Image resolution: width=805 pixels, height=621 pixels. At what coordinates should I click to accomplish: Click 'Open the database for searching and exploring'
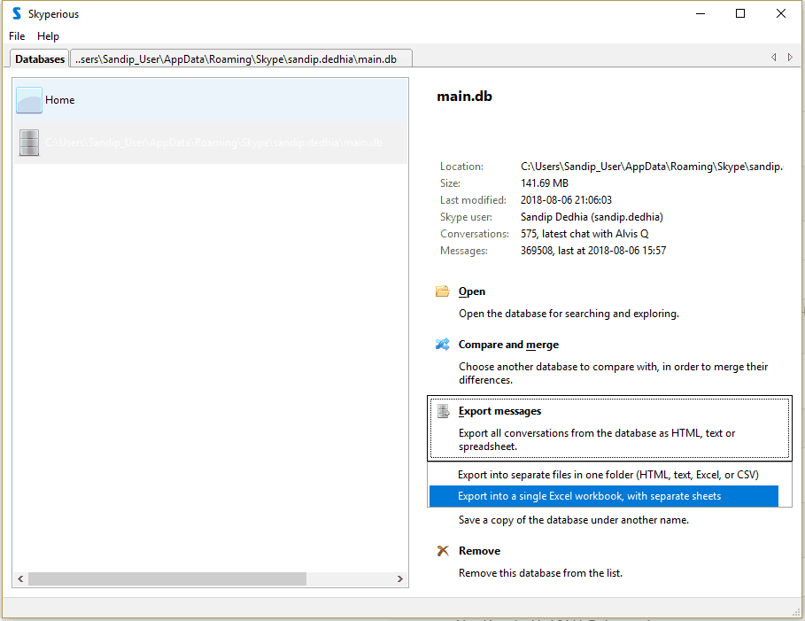pos(569,314)
